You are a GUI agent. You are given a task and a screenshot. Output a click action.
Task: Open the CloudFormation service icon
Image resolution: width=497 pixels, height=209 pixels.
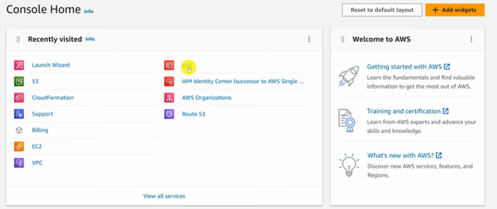[x=19, y=97]
